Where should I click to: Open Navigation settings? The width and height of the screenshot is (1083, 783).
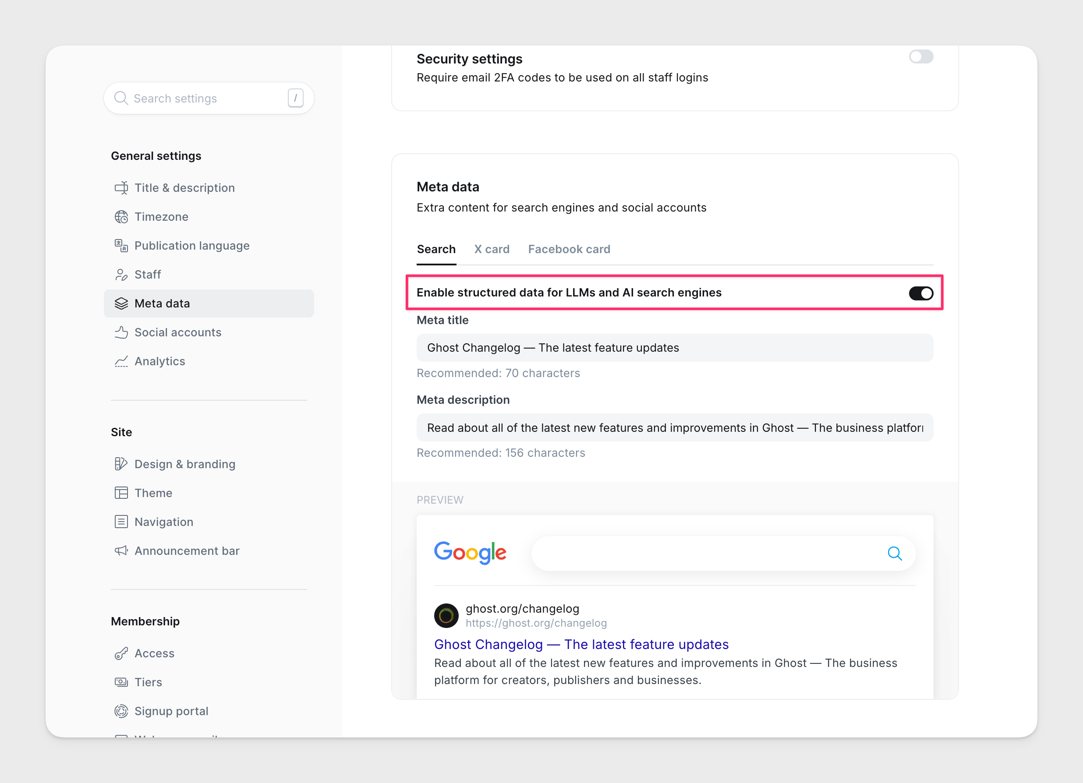tap(209, 522)
